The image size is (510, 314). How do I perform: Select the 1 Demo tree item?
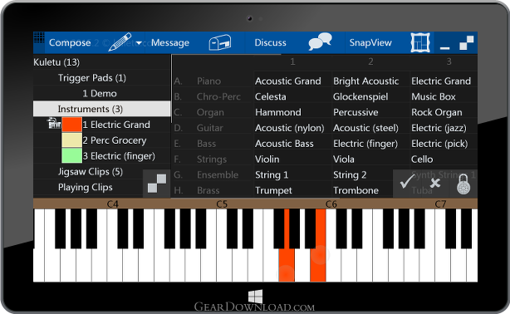tap(100, 93)
